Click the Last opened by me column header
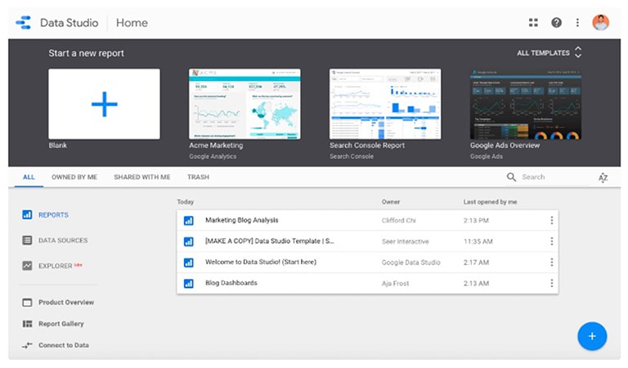The height and width of the screenshot is (368, 628). click(x=491, y=202)
